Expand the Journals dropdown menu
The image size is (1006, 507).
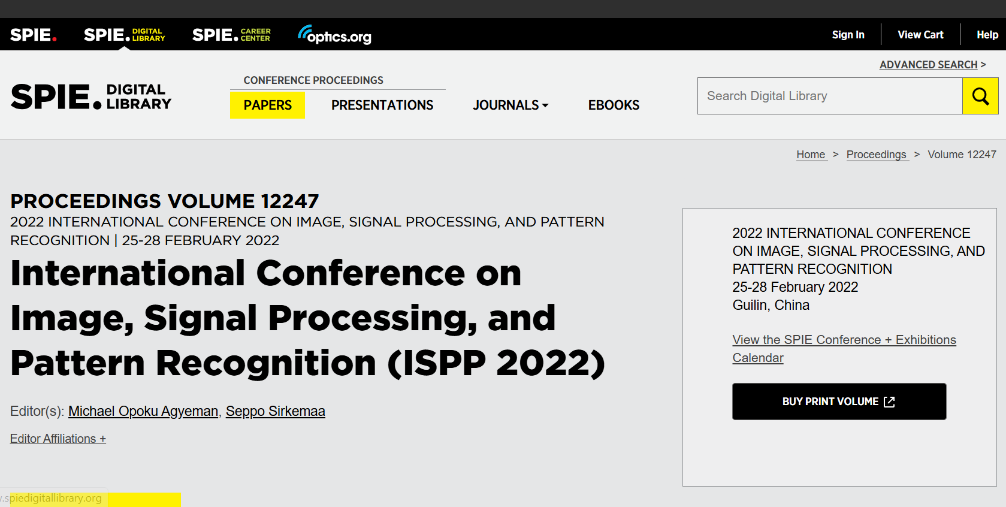(510, 105)
